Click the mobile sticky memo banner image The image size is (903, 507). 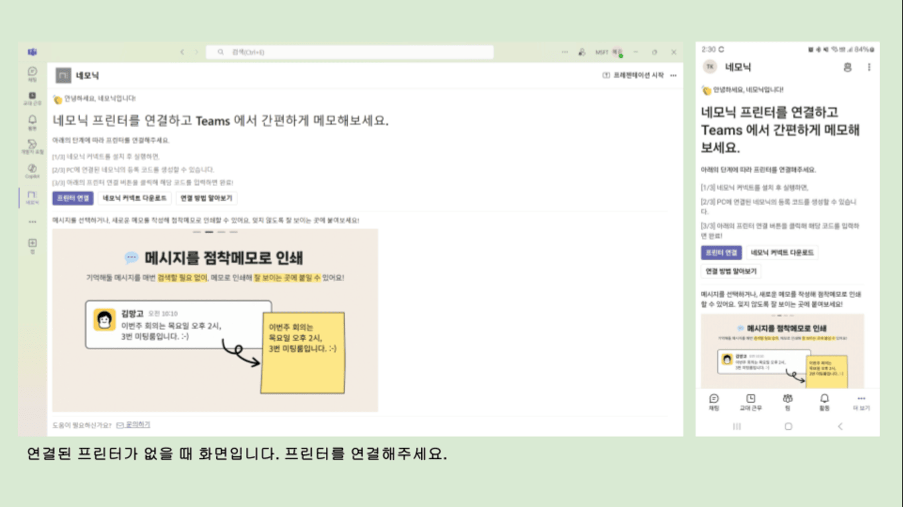click(782, 351)
